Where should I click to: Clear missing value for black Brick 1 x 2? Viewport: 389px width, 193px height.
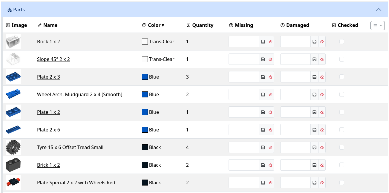click(270, 165)
